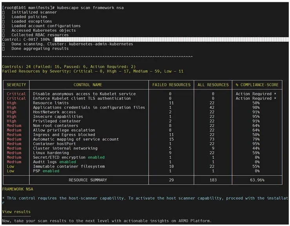The width and height of the screenshot is (290, 226).
Task: Click the 'FRAMEWORK NSA' label
Action: [x=18, y=189]
